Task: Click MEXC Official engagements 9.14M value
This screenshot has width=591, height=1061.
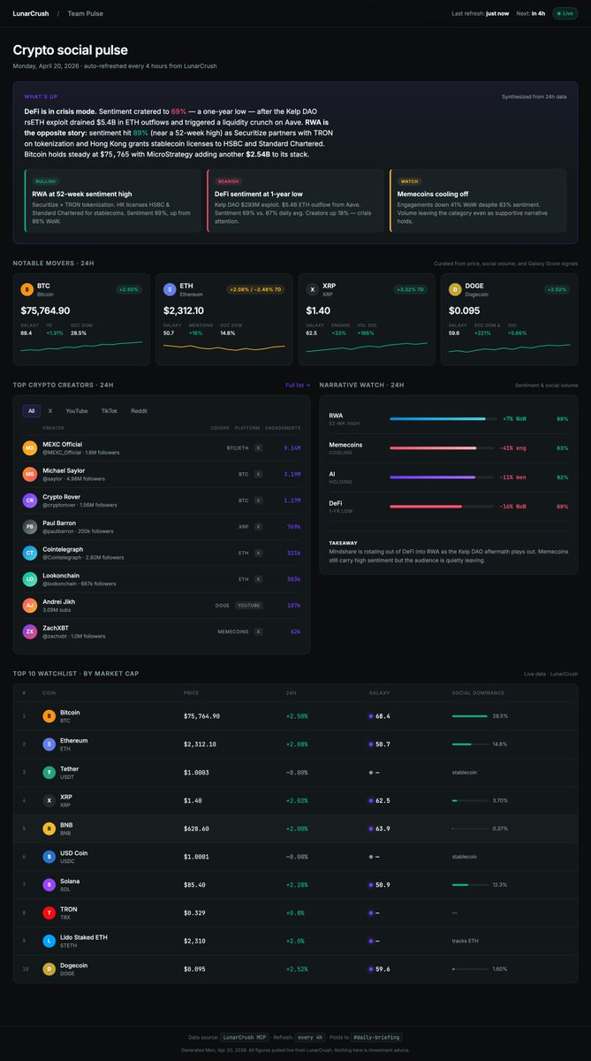Action: [x=292, y=448]
